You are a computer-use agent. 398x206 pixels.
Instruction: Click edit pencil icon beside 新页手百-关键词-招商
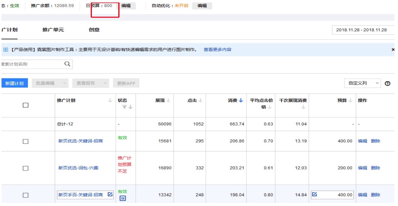[110, 194]
